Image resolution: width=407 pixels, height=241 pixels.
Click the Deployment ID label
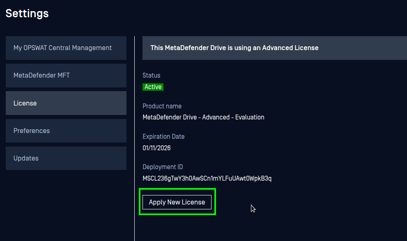163,167
